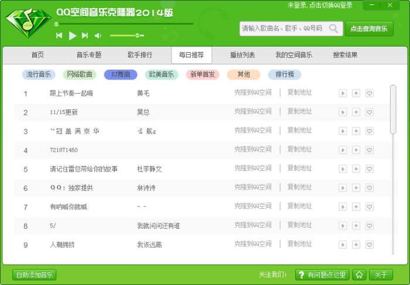Screen dimensions: 410x285
Task: Clone 跟上节奏一起嗨 to QQ空间
Action: coord(253,92)
